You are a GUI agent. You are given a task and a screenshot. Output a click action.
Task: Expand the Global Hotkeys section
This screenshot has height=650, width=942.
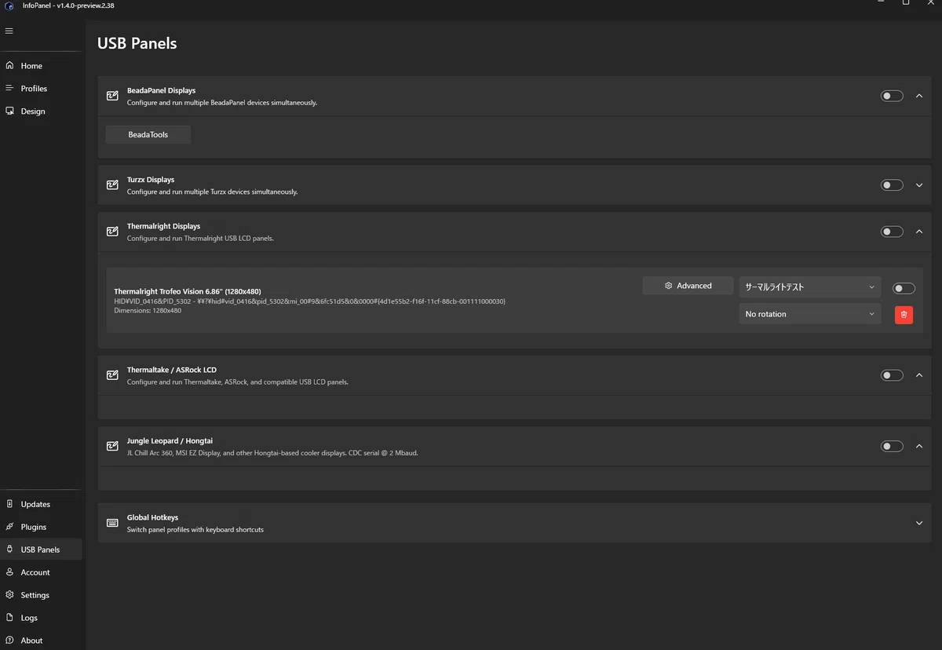pyautogui.click(x=919, y=523)
